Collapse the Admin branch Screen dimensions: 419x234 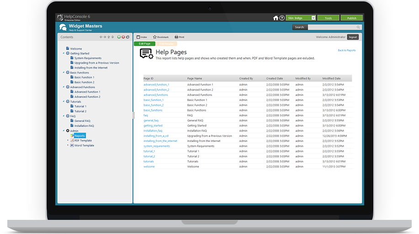click(64, 131)
